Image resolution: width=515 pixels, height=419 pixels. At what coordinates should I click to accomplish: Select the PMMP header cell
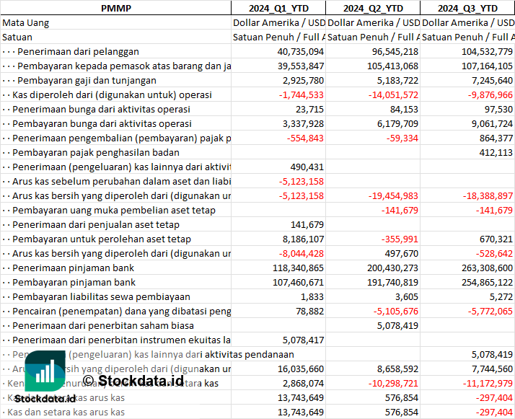(116, 8)
